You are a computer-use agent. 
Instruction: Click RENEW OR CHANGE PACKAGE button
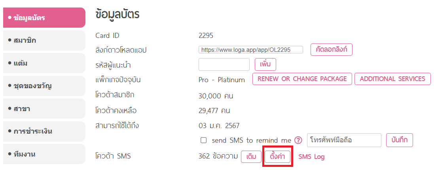(x=302, y=79)
